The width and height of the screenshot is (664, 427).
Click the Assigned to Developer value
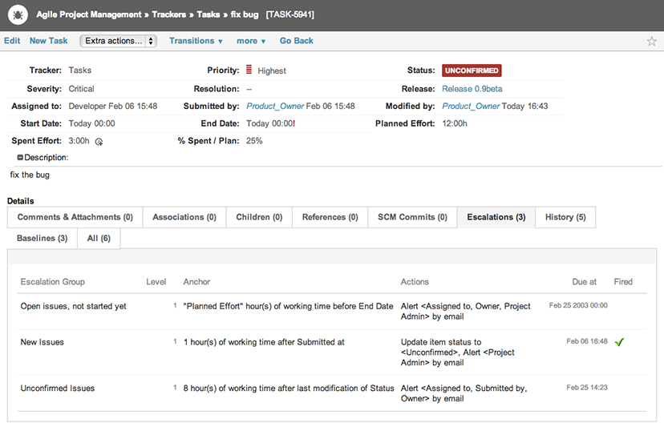[112, 107]
